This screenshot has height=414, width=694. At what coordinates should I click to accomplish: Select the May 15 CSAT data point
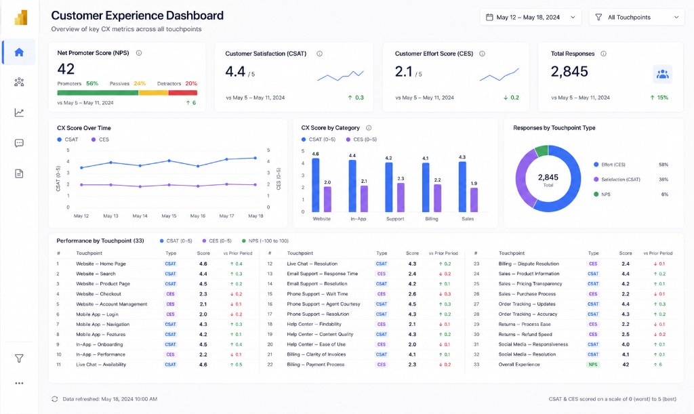pyautogui.click(x=169, y=161)
